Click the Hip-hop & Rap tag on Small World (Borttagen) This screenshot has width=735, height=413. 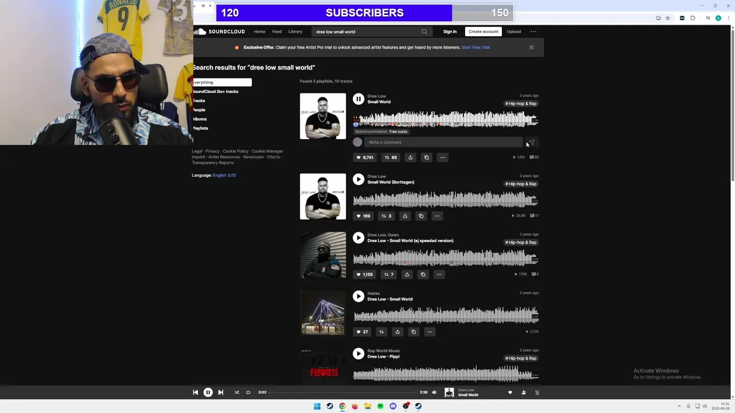point(521,184)
